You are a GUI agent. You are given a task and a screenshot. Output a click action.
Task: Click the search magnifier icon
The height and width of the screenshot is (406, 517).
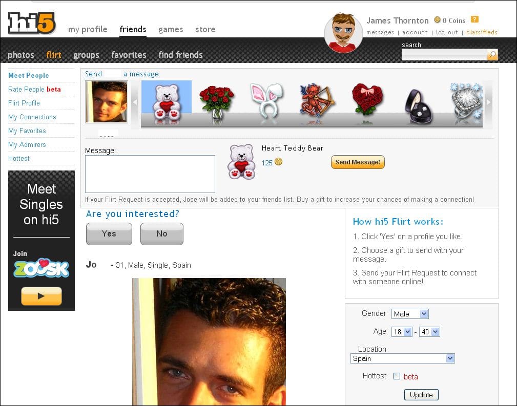491,54
